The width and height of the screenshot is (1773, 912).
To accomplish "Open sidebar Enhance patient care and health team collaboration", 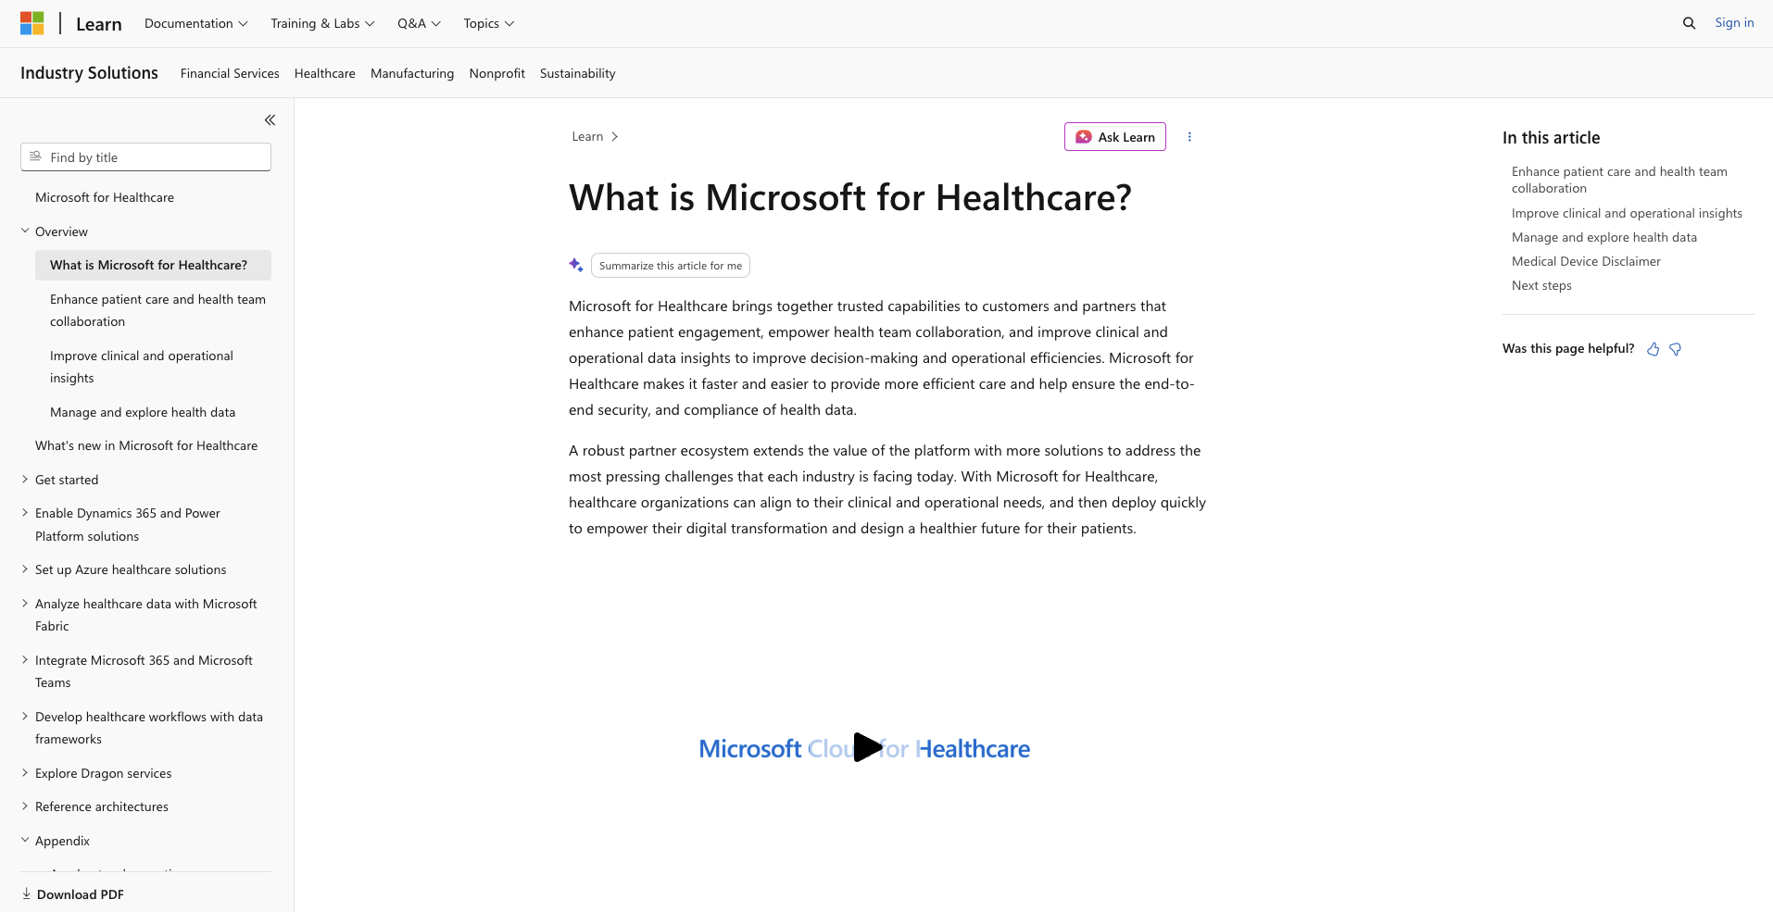I will (x=157, y=310).
